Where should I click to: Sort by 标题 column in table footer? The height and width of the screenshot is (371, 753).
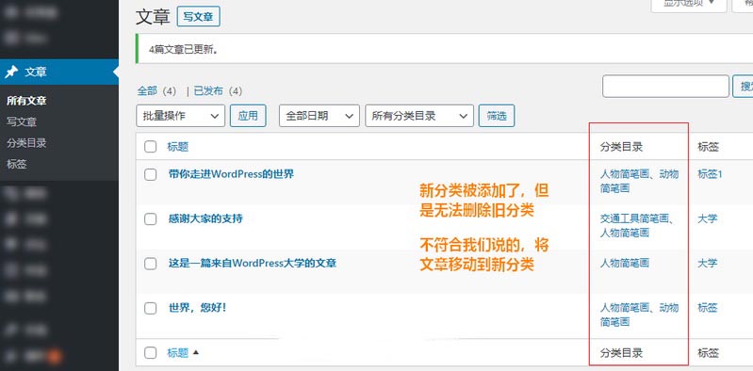pos(178,353)
